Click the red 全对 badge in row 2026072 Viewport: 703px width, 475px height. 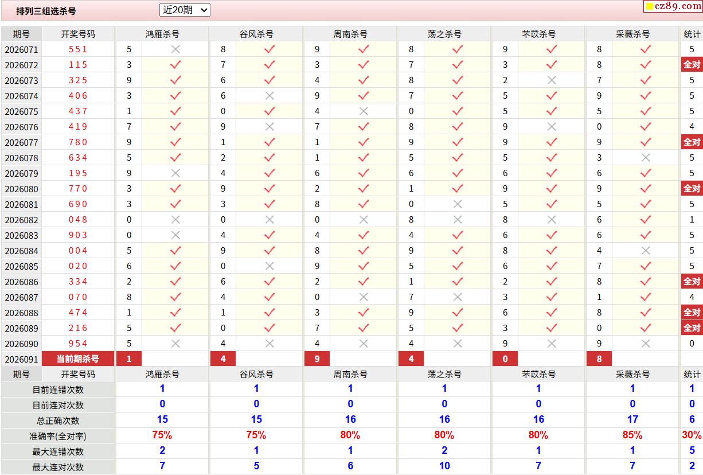coord(692,65)
